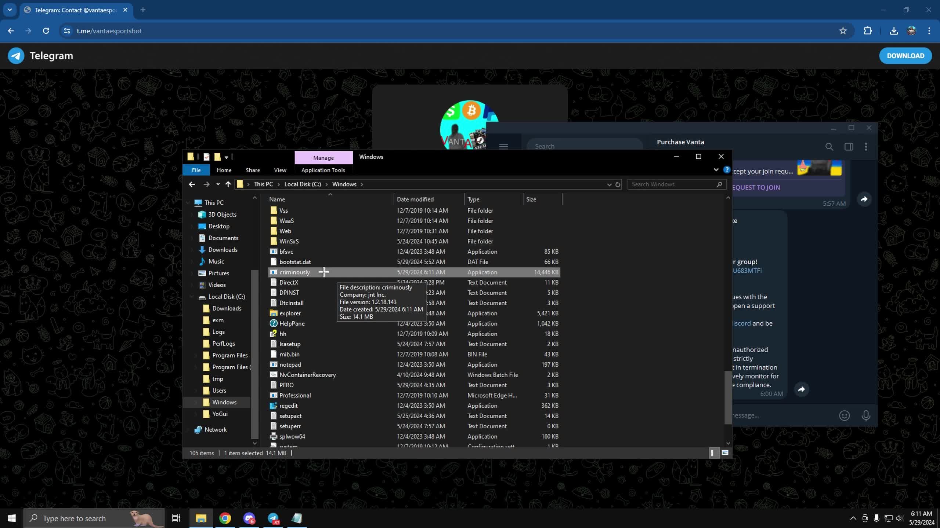Click REQUEST TO JOIN link
Image resolution: width=940 pixels, height=528 pixels.
tap(756, 187)
